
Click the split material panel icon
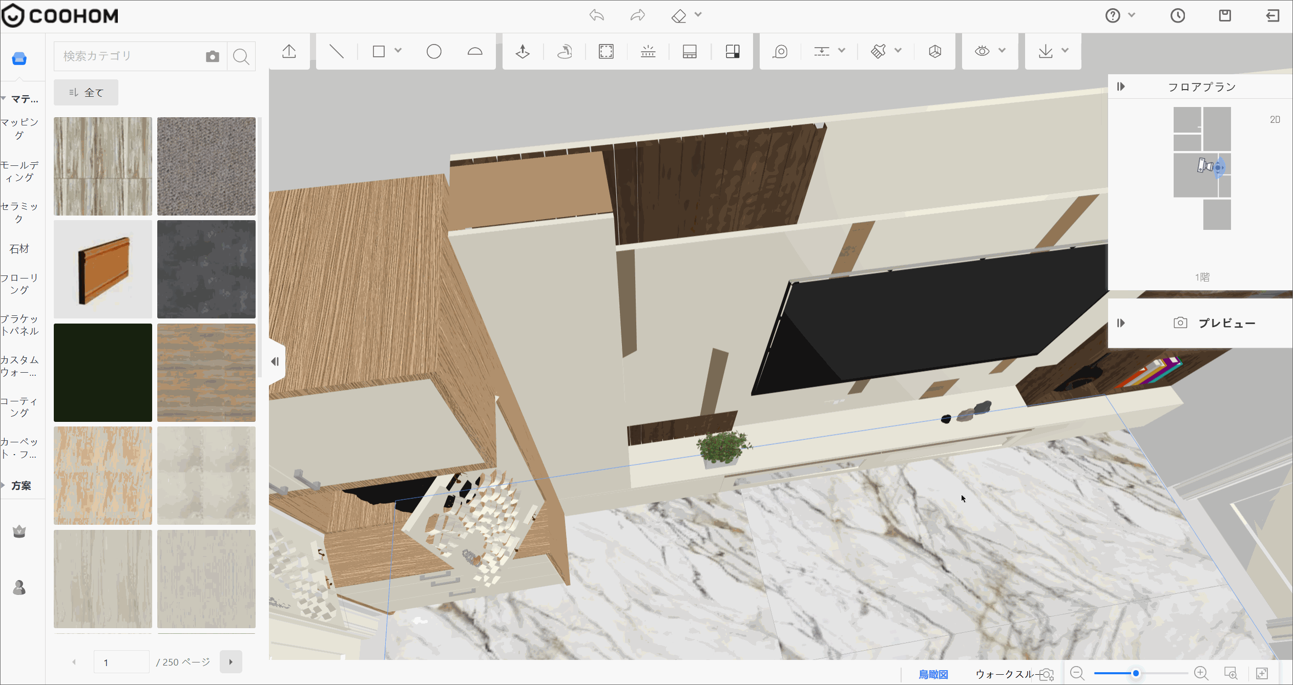click(x=732, y=51)
